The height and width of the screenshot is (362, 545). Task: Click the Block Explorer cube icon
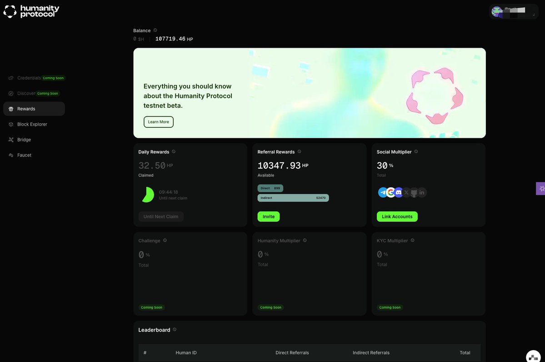click(x=11, y=124)
